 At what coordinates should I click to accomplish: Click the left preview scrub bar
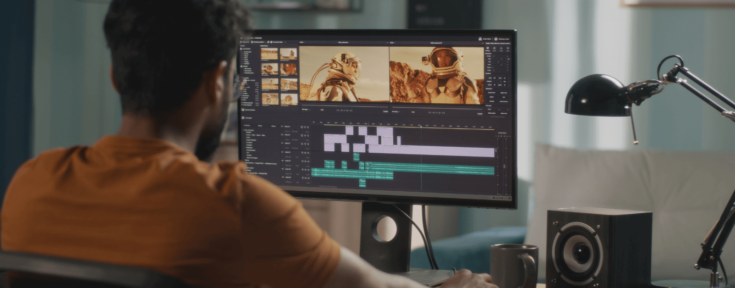[345, 106]
